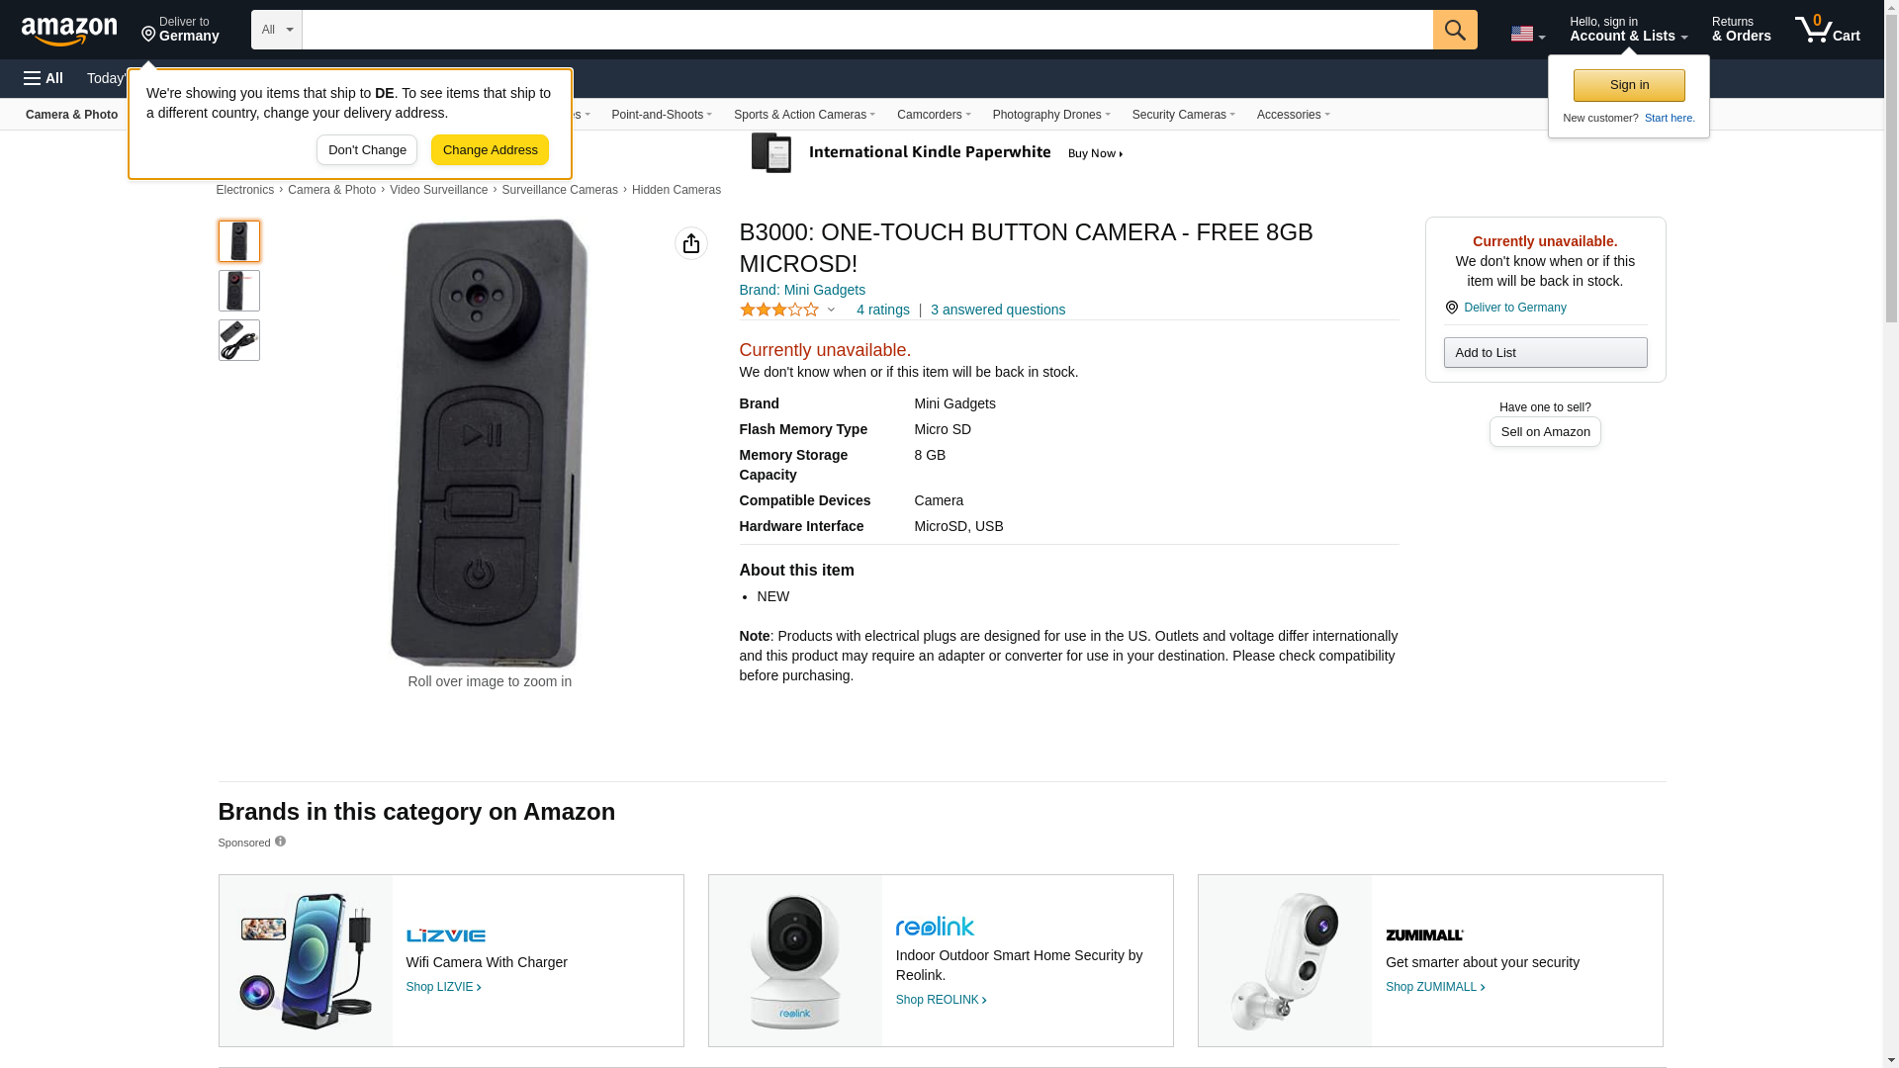Open the All search category dropdown
This screenshot has width=1899, height=1068.
pos(276,30)
